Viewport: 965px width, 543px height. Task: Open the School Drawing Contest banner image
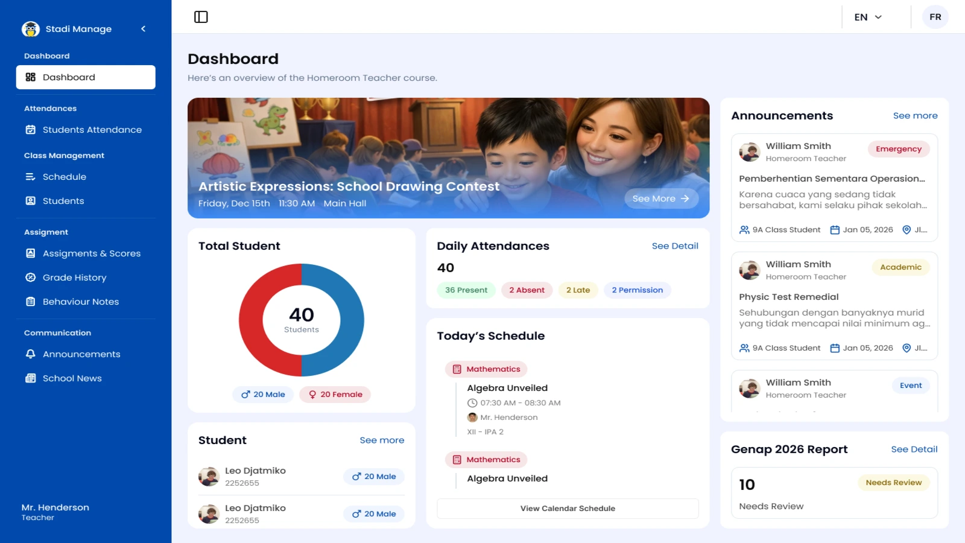click(448, 158)
